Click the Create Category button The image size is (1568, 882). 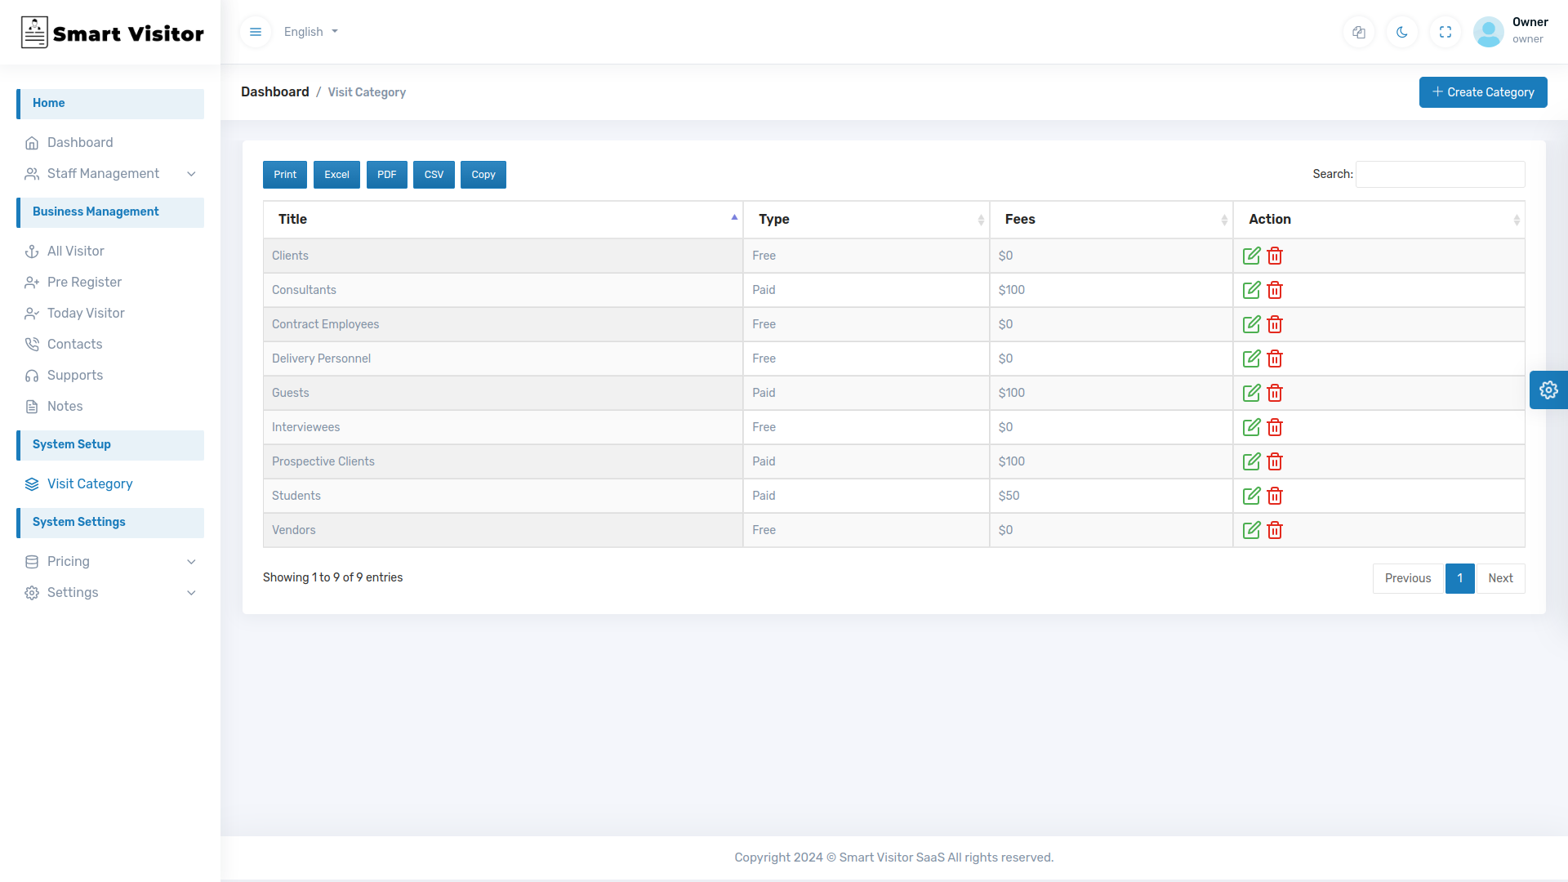[x=1483, y=92]
